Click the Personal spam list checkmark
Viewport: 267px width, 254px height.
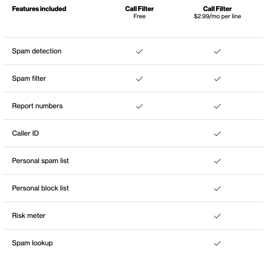point(217,161)
